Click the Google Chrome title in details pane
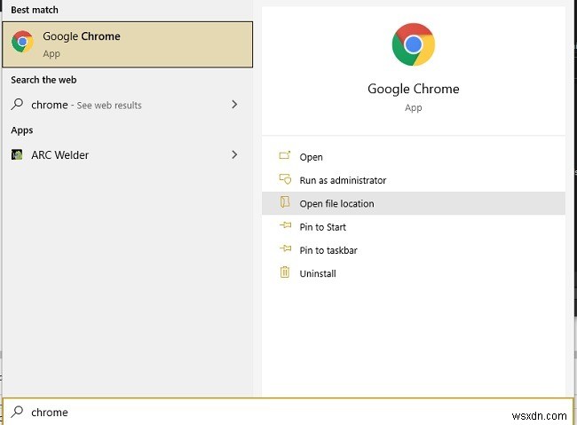 pos(414,89)
